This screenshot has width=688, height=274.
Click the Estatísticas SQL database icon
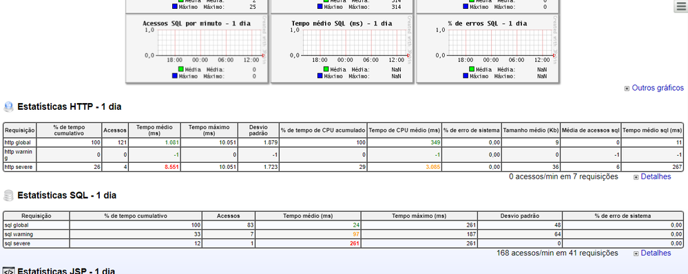[x=8, y=196]
